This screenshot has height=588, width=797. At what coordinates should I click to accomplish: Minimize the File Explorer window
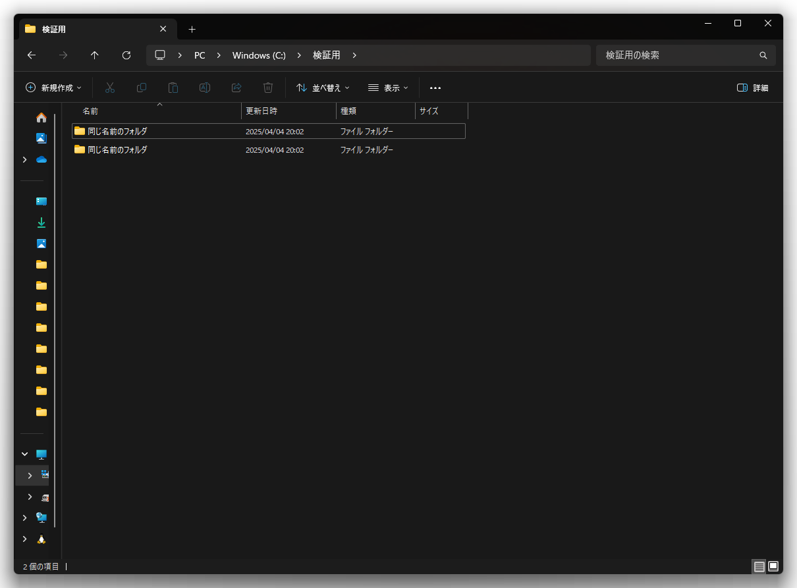tap(708, 23)
